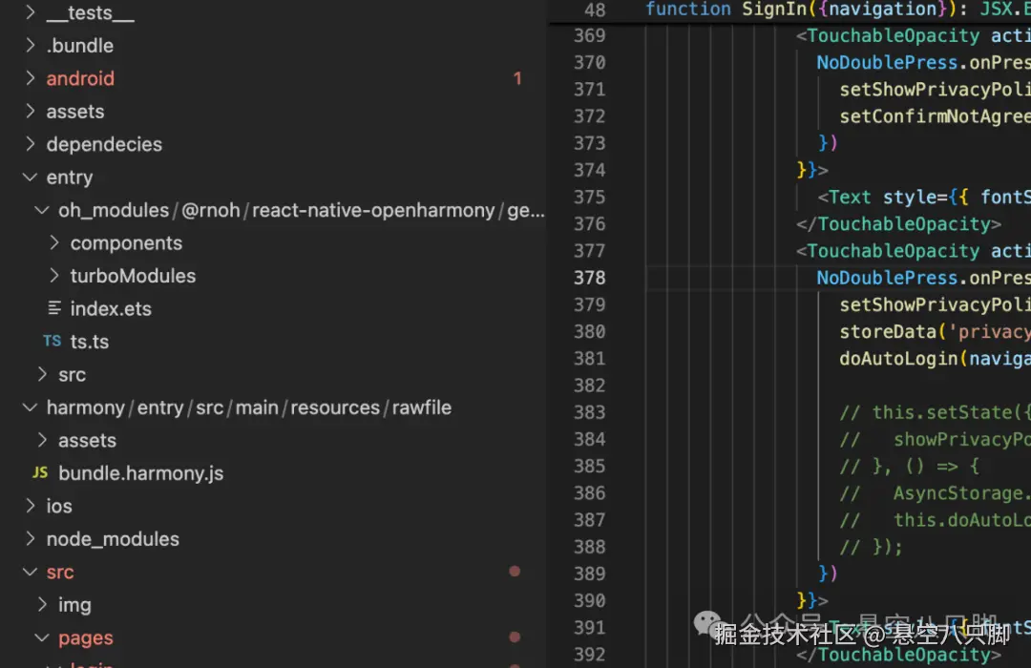
Task: Select the pages folder label
Action: [x=86, y=637]
